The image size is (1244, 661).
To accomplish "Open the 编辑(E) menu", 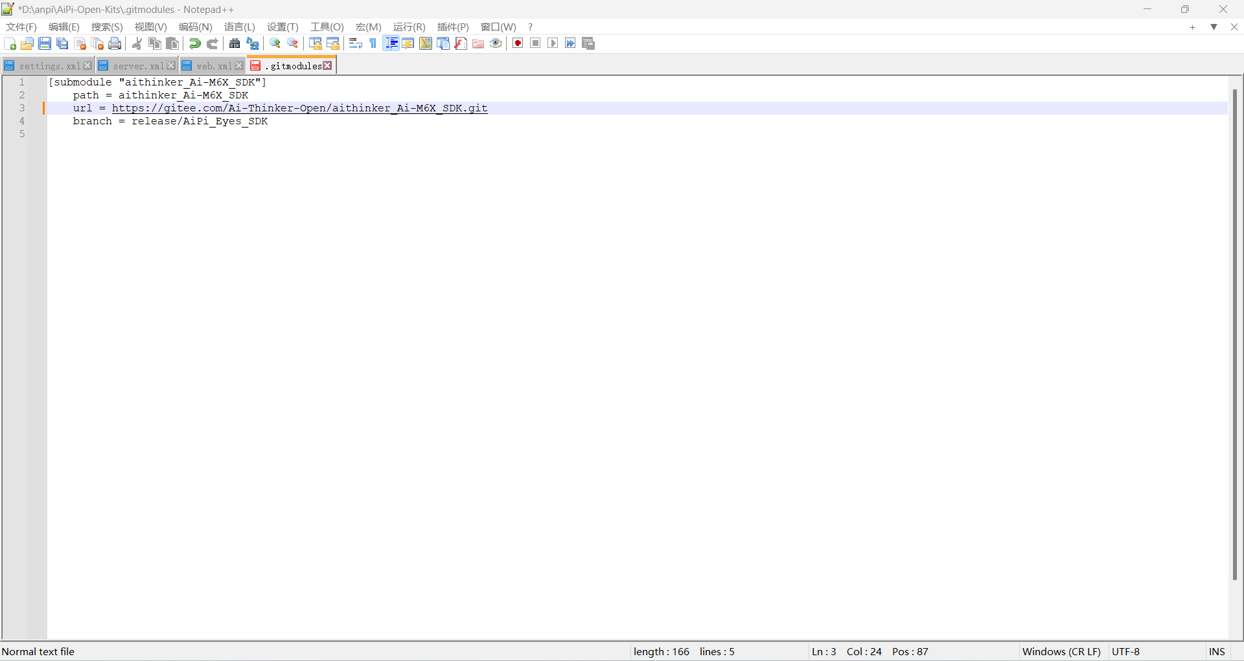I will (64, 27).
